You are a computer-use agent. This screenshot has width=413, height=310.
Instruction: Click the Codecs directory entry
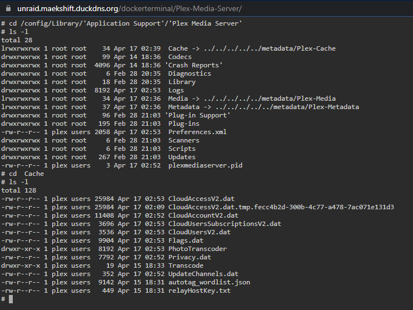click(x=180, y=57)
